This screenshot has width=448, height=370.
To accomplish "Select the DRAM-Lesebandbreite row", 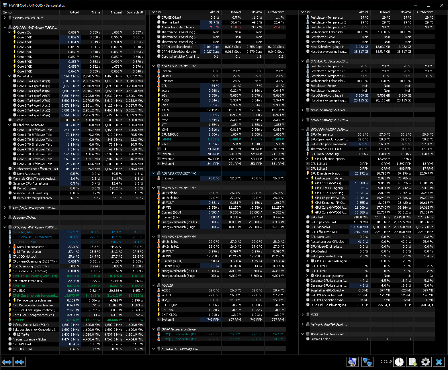I will (218, 47).
